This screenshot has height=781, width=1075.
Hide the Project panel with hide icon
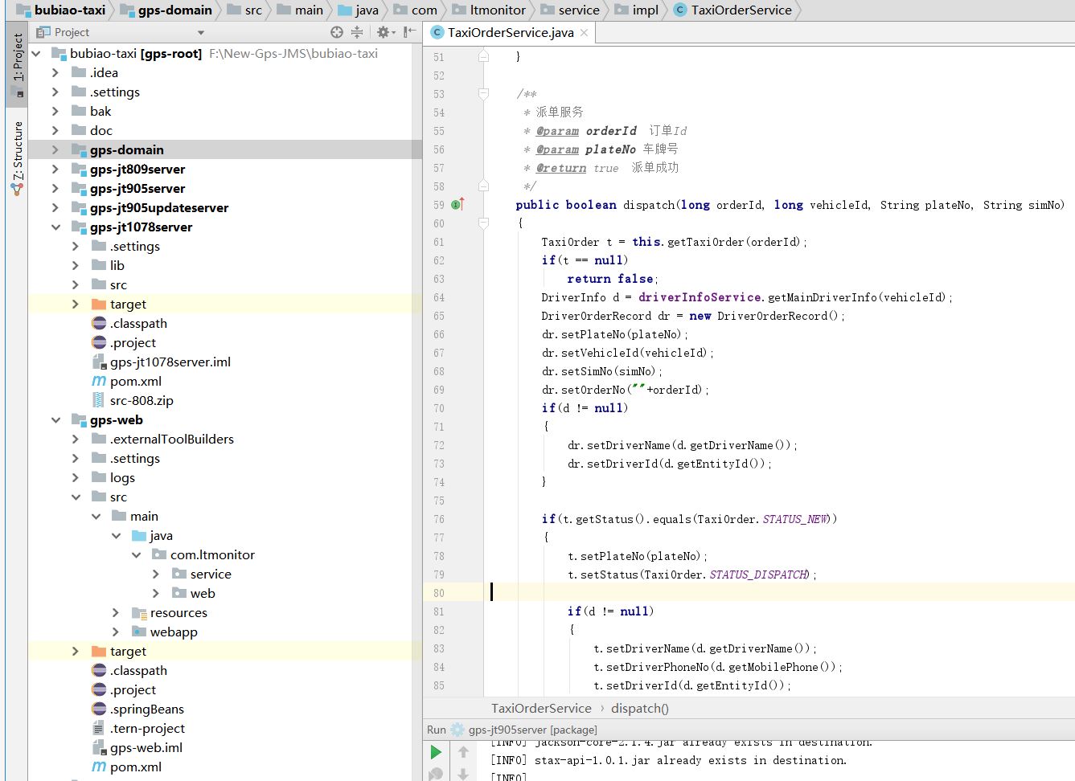click(x=409, y=32)
